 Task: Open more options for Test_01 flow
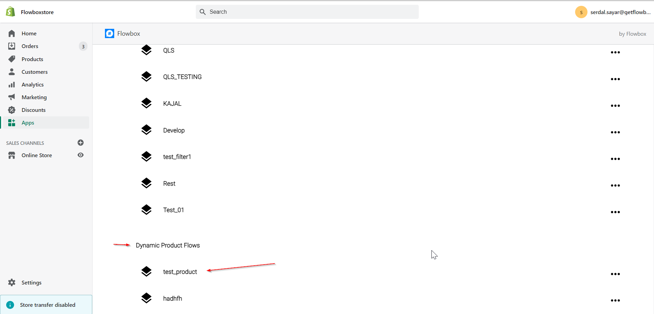tap(615, 212)
